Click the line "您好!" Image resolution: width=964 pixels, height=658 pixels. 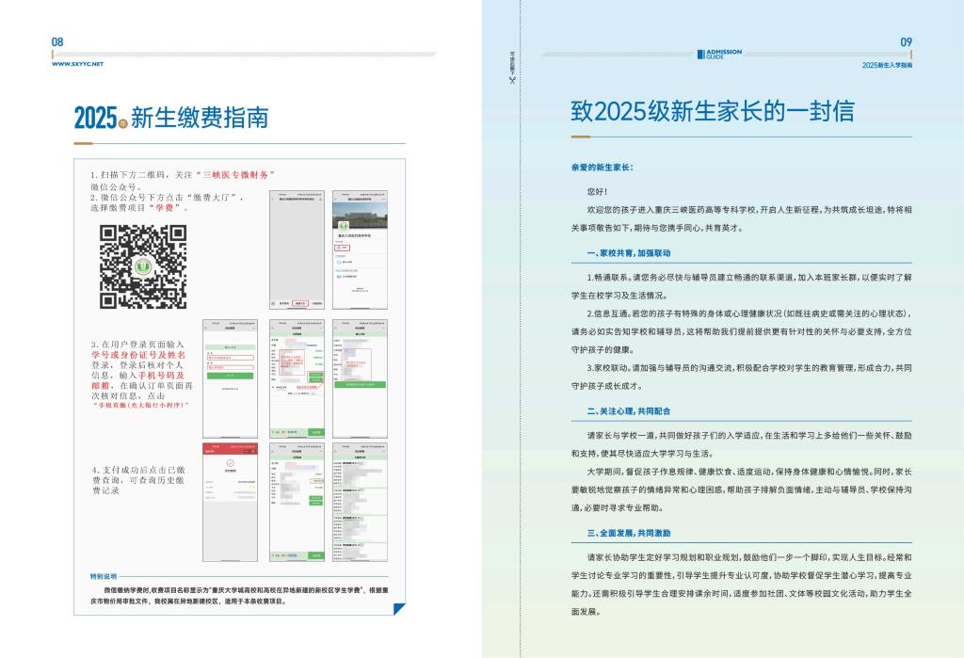[597, 192]
